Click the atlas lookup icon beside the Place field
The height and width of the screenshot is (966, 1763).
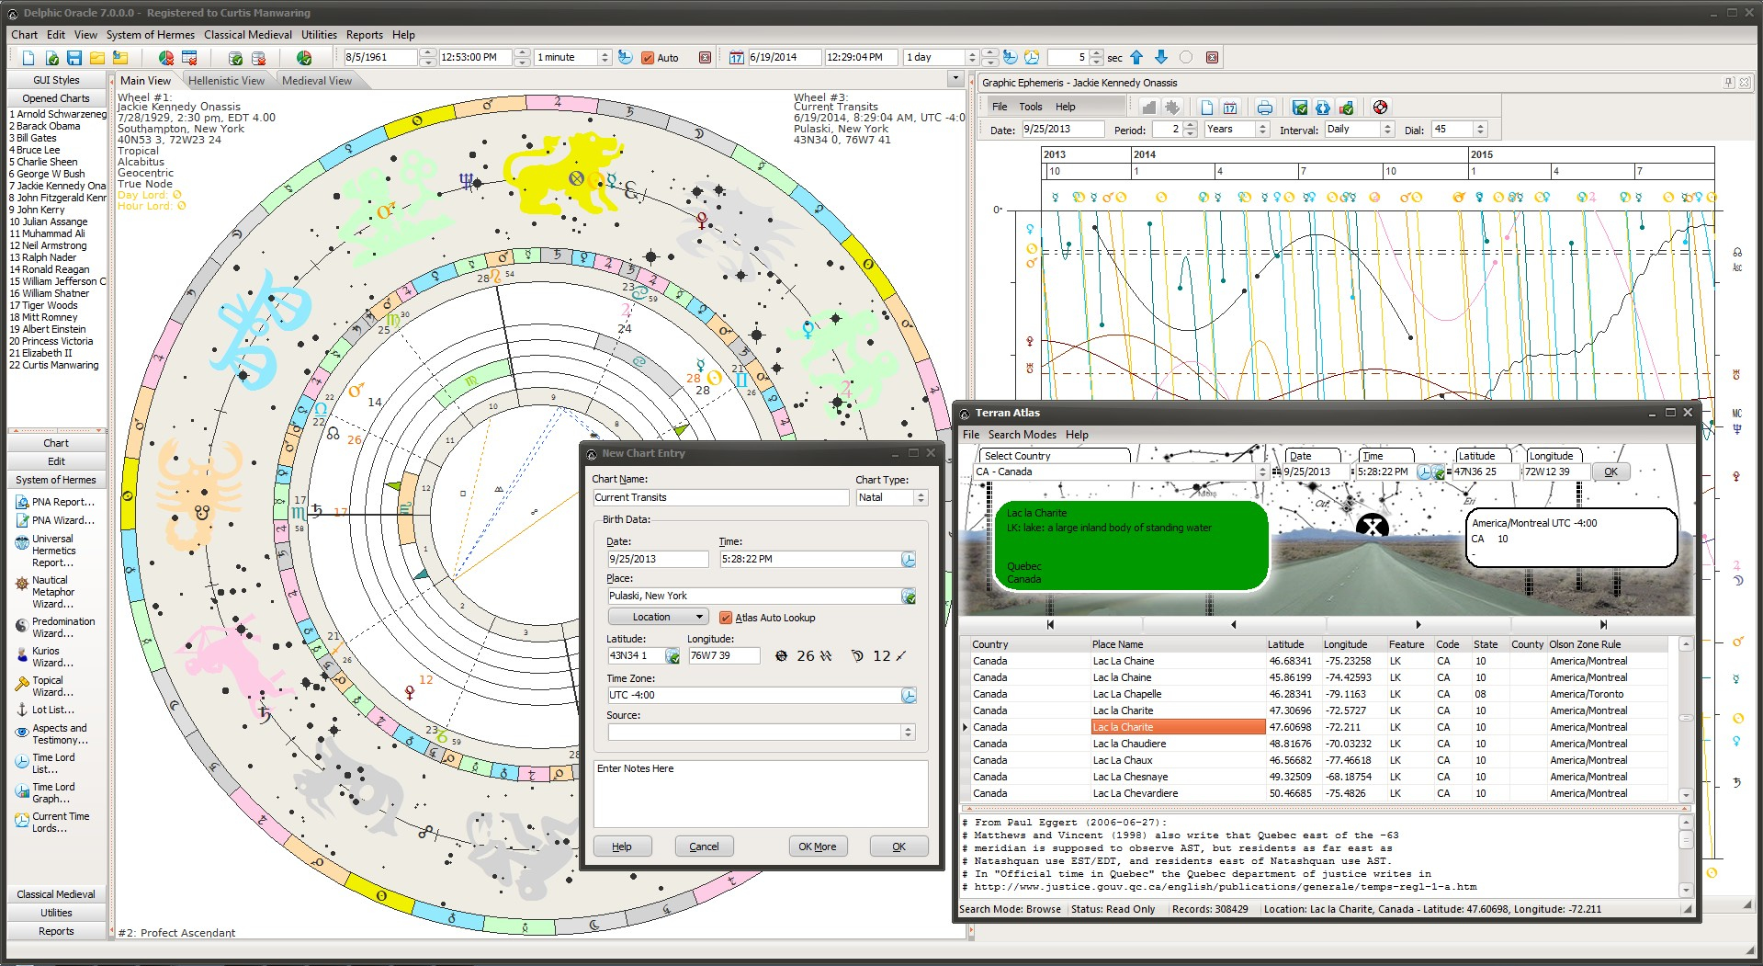point(908,597)
